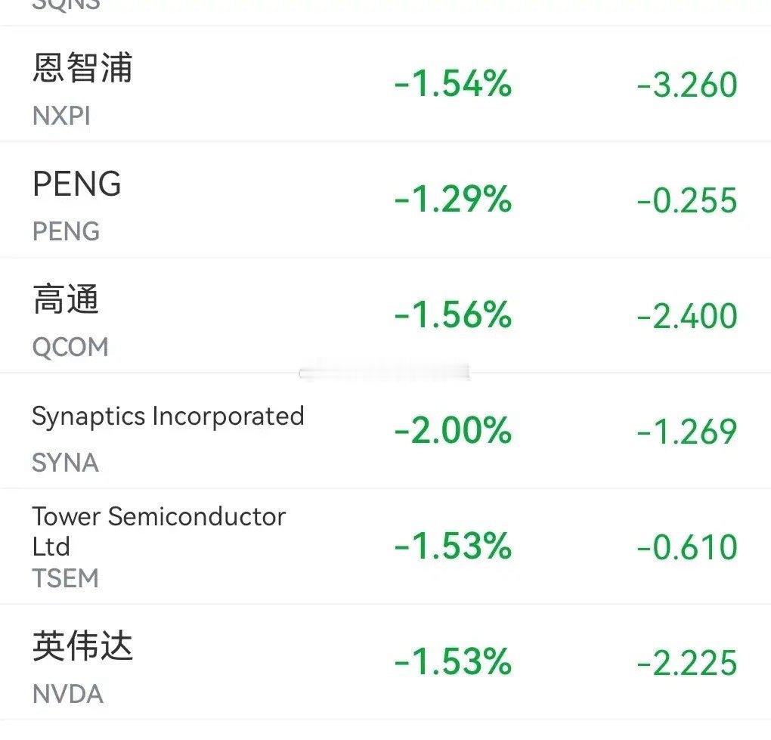Click the -1.54% change for NXPI
The height and width of the screenshot is (740, 771).
(453, 84)
